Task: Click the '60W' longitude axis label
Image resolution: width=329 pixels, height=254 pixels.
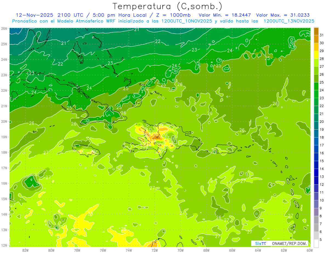Action: 310,250
